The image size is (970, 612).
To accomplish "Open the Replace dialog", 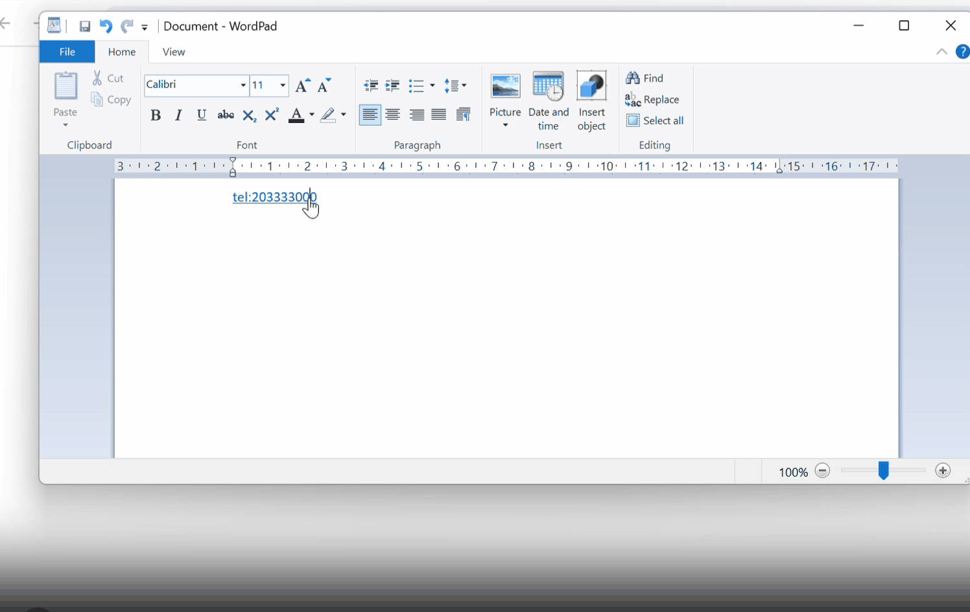I will coord(659,99).
